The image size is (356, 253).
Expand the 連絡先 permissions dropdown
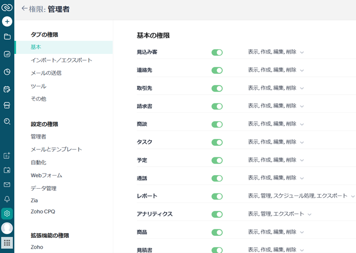pyautogui.click(x=302, y=71)
